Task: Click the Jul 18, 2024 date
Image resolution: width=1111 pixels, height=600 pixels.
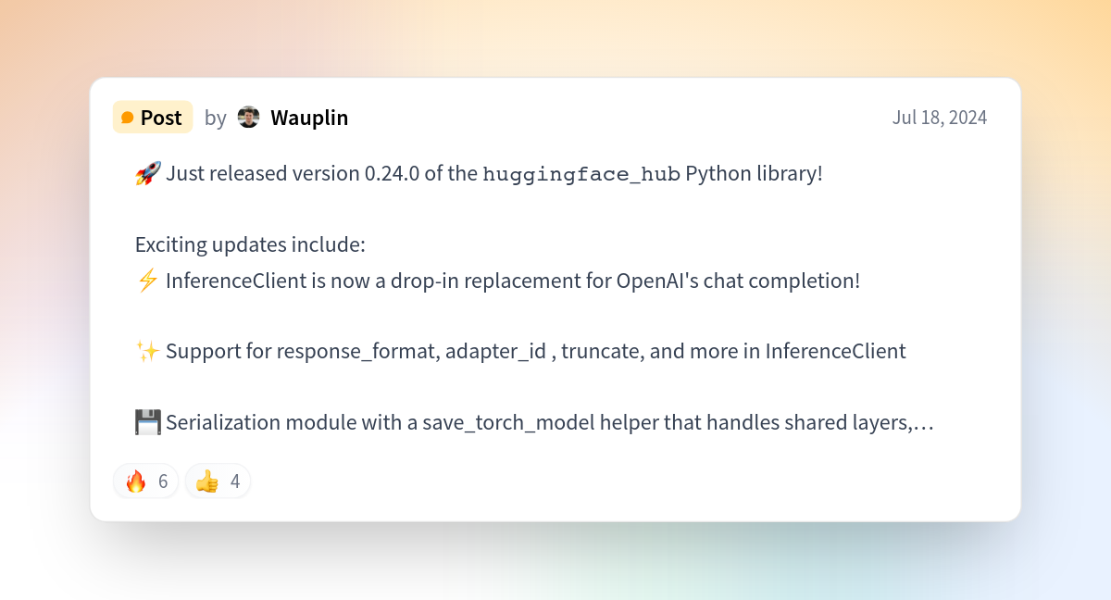Action: click(x=940, y=118)
